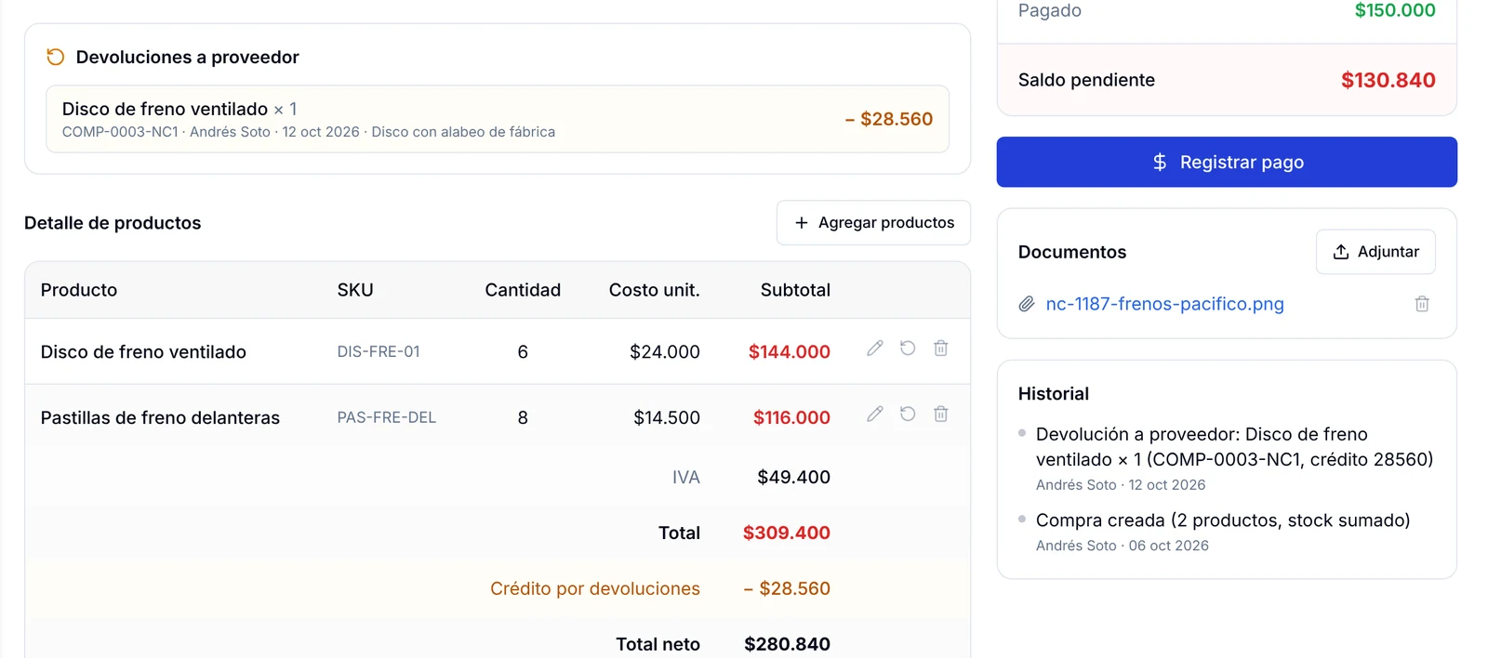Click the return credit amount – $28.560 in card

(x=888, y=119)
